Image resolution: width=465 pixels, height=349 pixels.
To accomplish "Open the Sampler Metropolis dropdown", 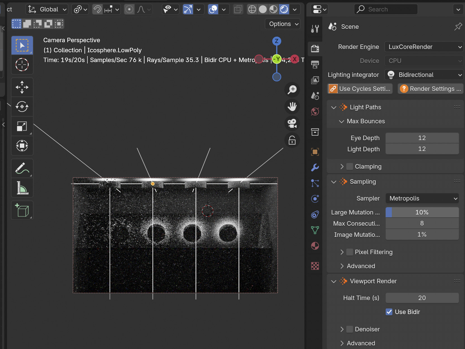I will 422,198.
